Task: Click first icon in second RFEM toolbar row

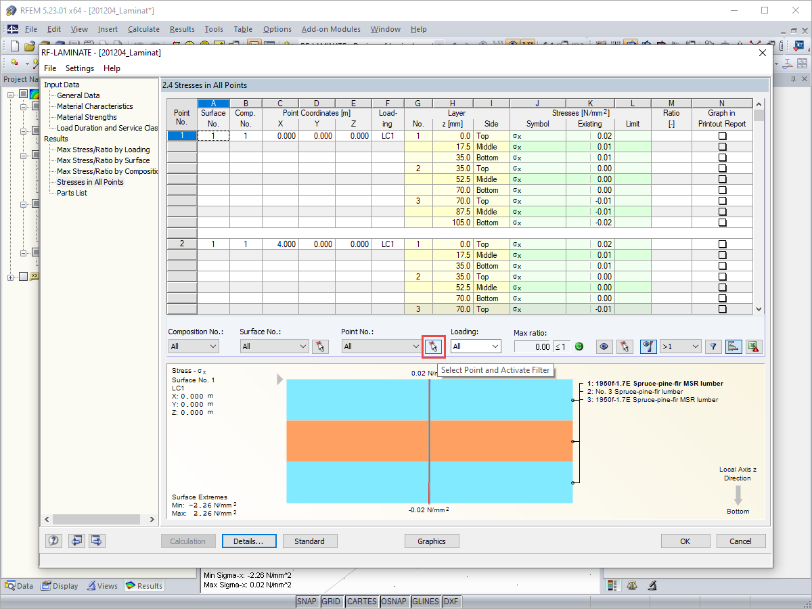Action: click(15, 63)
